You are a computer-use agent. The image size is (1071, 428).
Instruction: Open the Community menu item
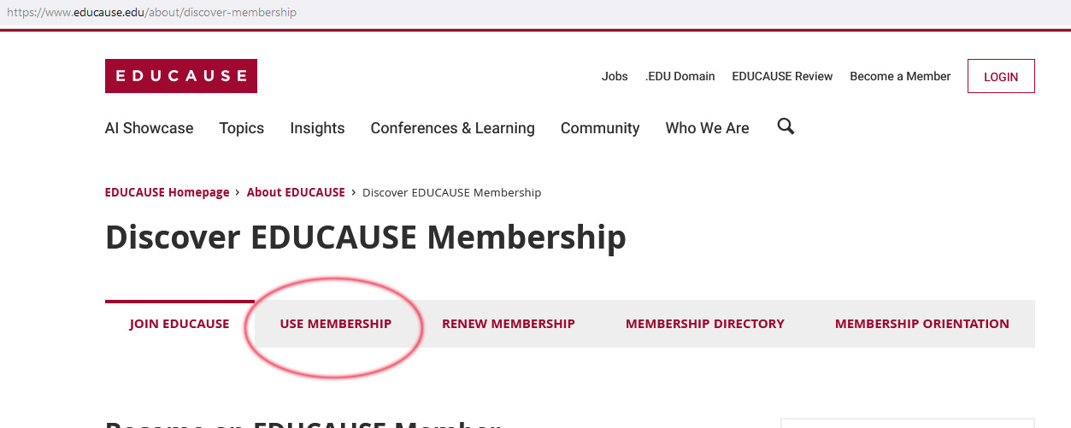click(600, 128)
